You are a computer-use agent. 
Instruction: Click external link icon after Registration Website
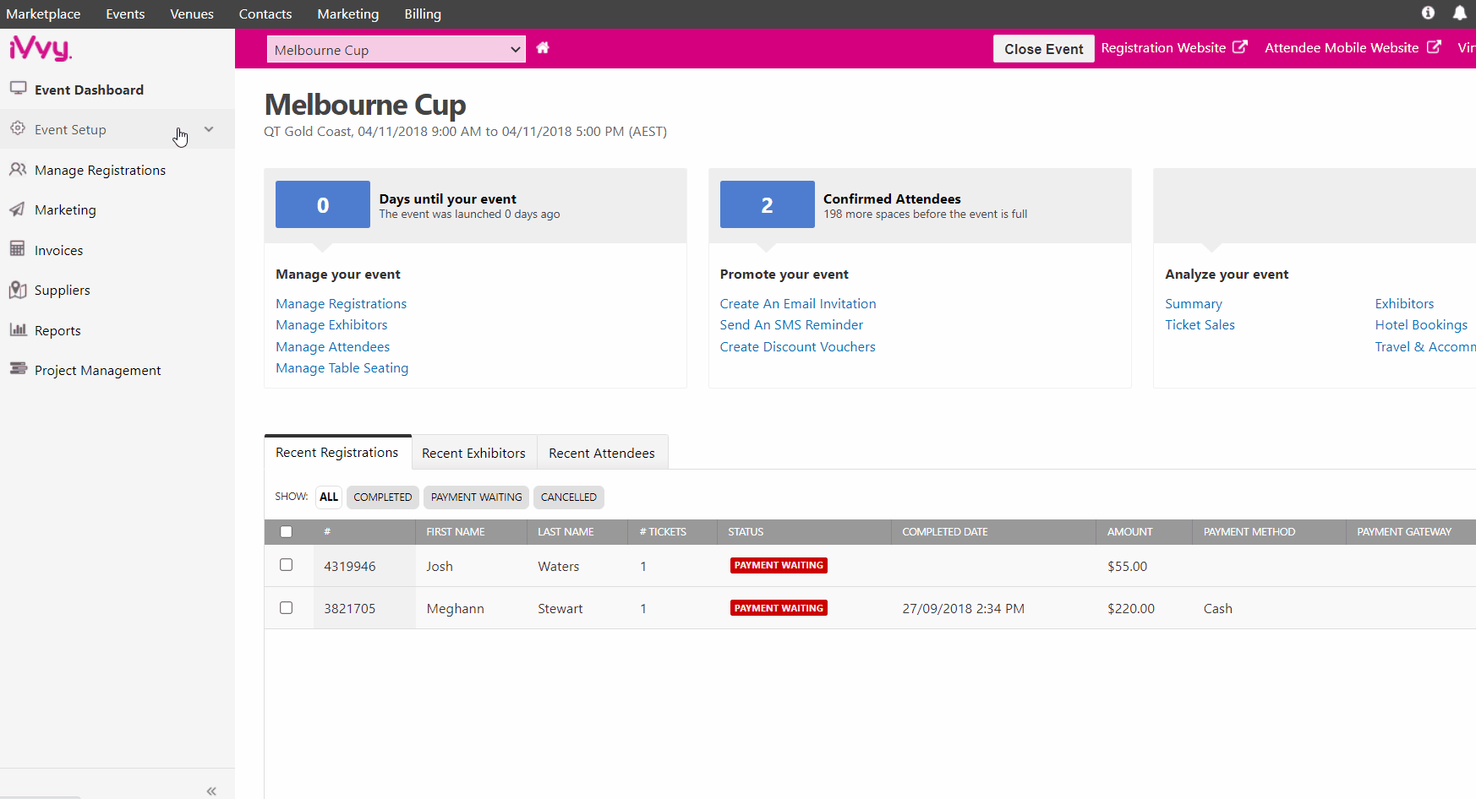pyautogui.click(x=1239, y=47)
